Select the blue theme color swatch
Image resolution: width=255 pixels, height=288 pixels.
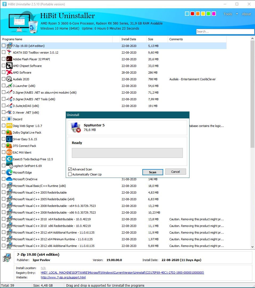tap(187, 14)
